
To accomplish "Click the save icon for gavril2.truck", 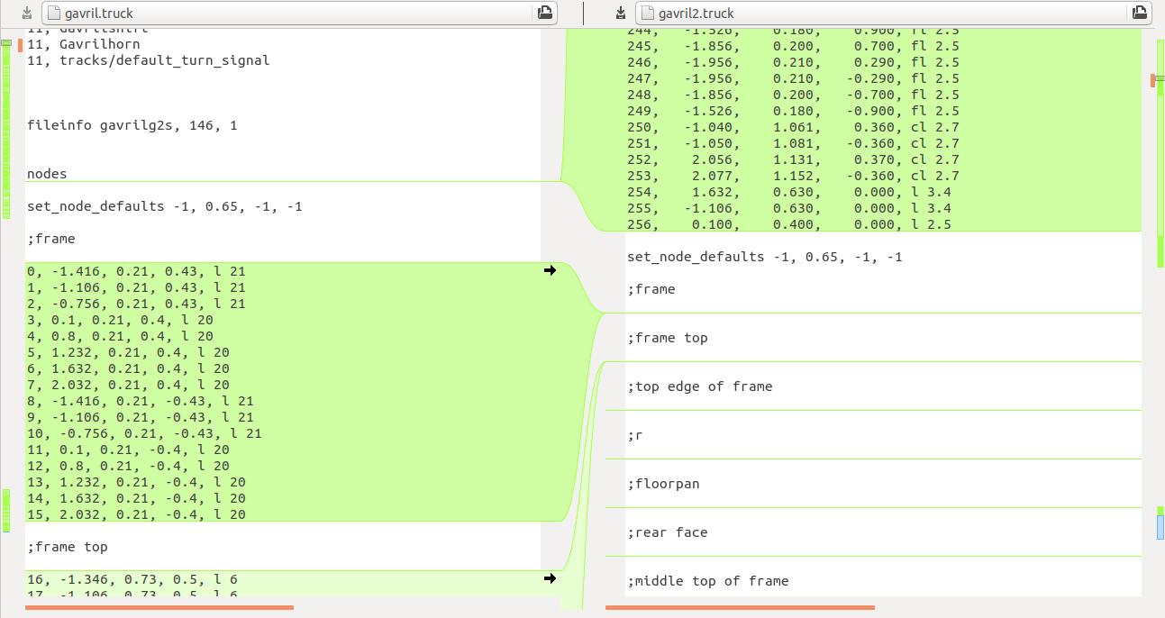I will tap(620, 13).
